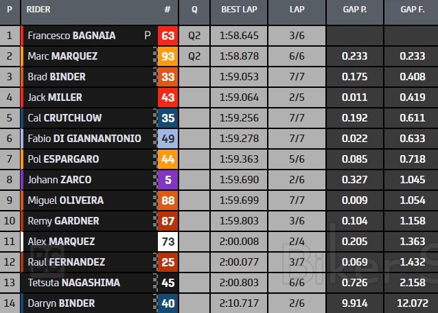The height and width of the screenshot is (313, 438).
Task: Select the 1:58.645 best lap time
Action: (x=240, y=36)
